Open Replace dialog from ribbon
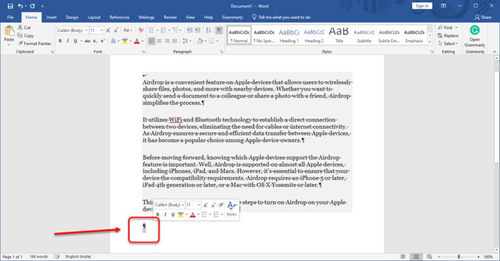Screen dimensions: 500x261 click(x=448, y=36)
